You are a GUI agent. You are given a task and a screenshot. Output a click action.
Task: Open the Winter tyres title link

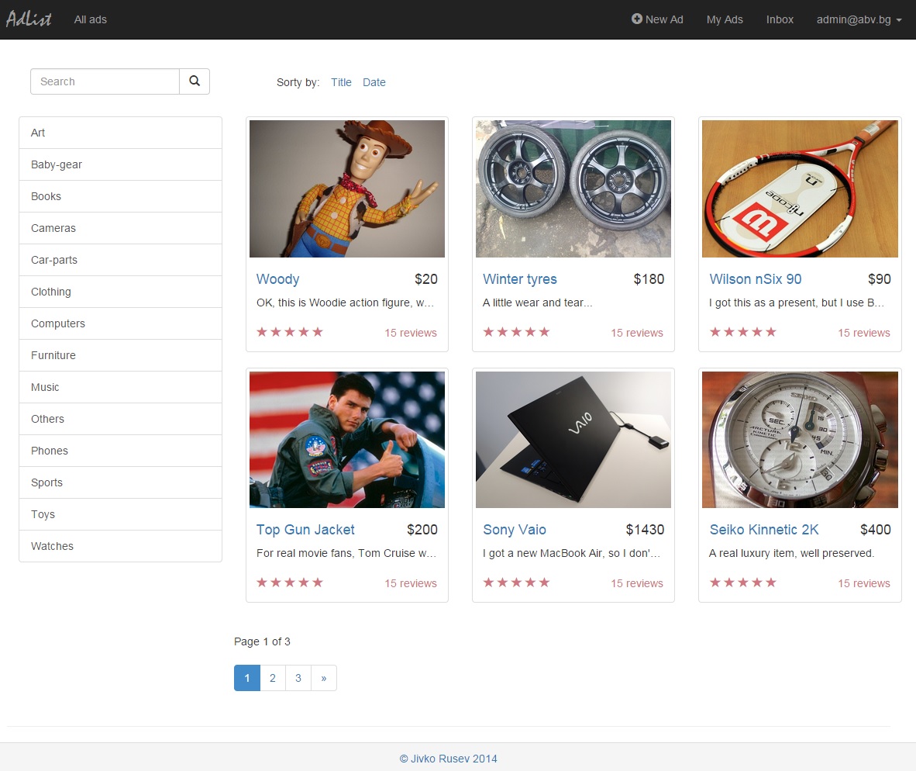pos(520,279)
